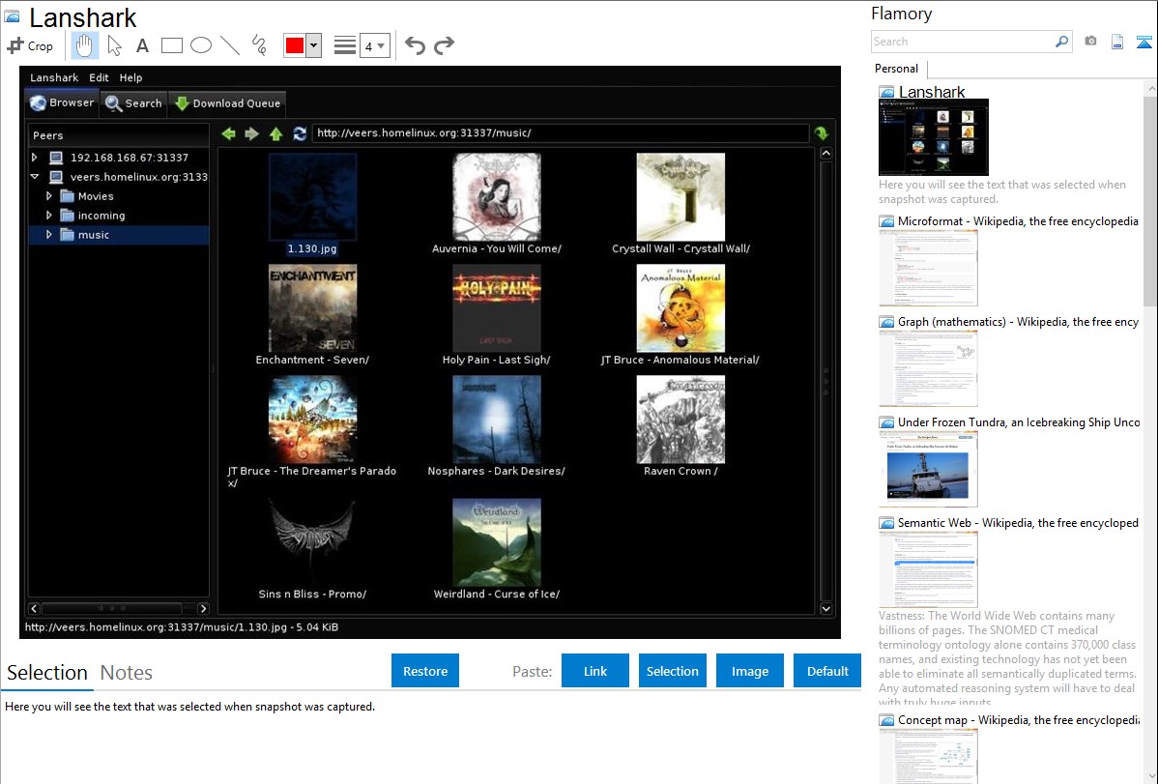Screen dimensions: 1158x784
Task: Select the Crop tool
Action: pos(30,45)
